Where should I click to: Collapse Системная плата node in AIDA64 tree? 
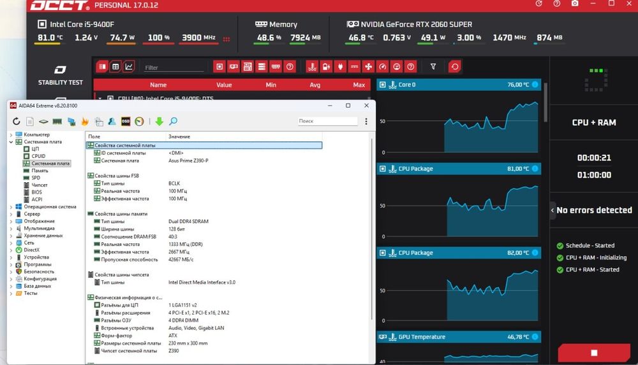click(x=11, y=142)
